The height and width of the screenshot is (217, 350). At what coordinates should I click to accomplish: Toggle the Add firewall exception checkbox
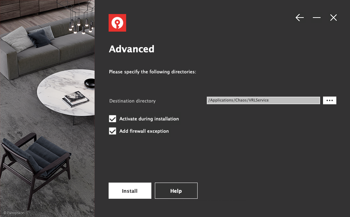pyautogui.click(x=112, y=131)
